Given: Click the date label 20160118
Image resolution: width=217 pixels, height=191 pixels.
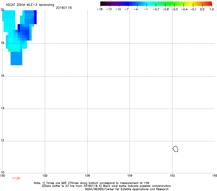Looking at the screenshot, I should [64, 8].
